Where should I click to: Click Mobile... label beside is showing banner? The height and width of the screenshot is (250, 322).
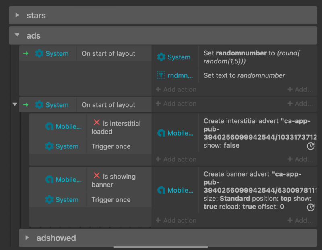click(x=68, y=179)
